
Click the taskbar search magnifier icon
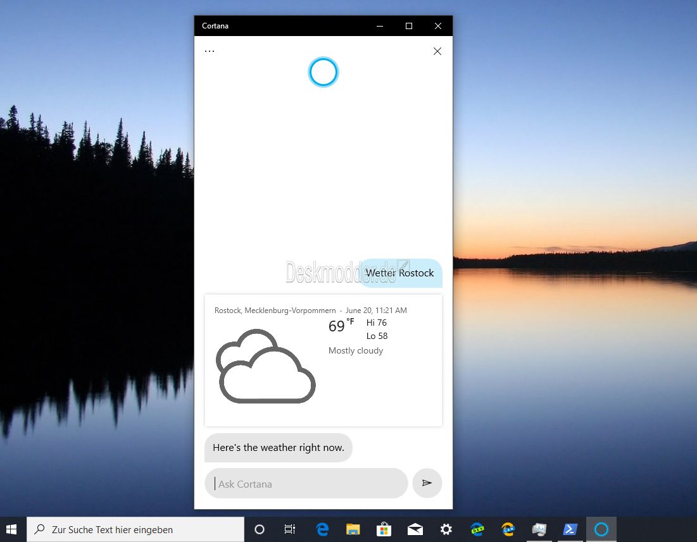click(39, 529)
